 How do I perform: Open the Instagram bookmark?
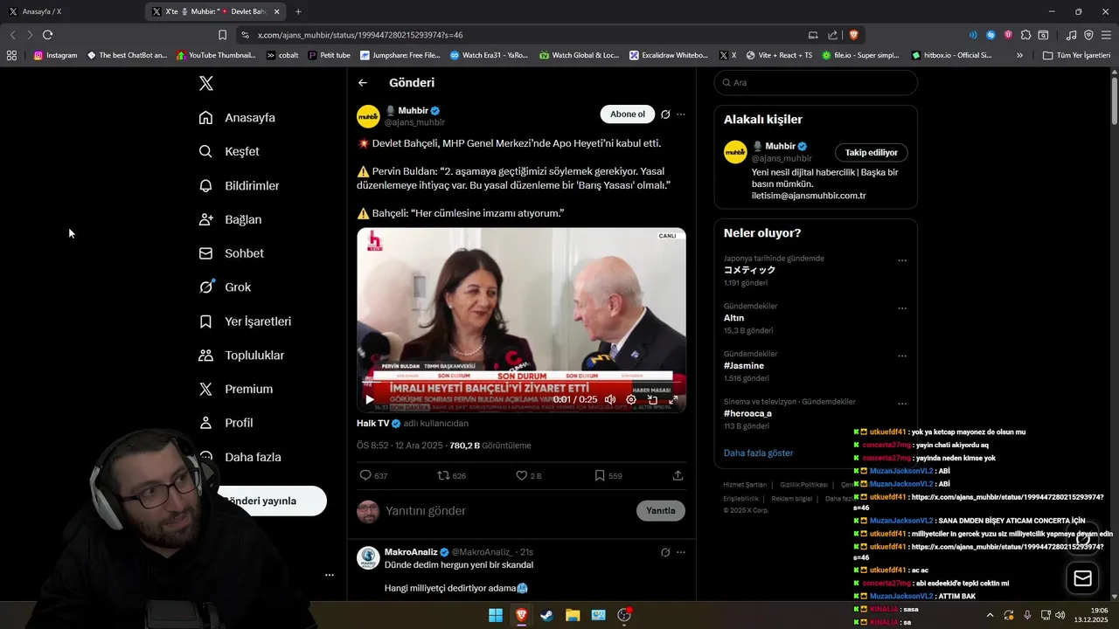(x=55, y=55)
